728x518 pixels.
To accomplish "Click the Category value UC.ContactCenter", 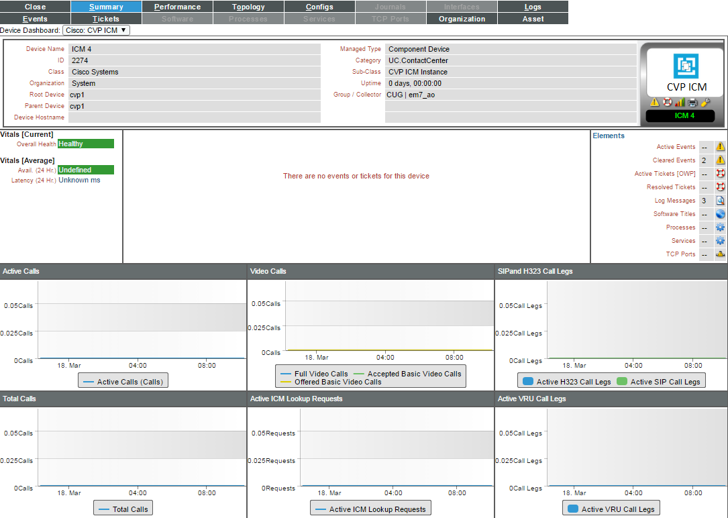I will tap(418, 60).
